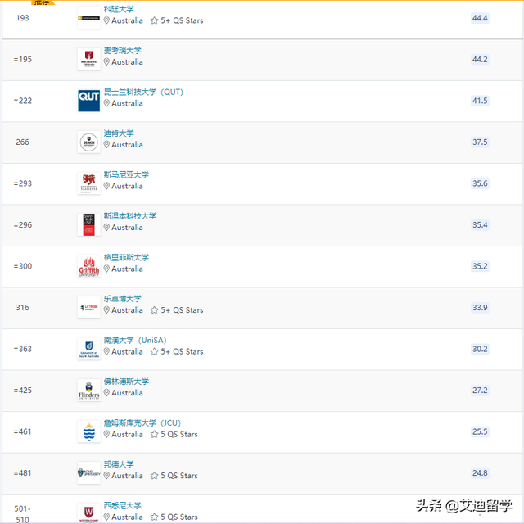Click the rank number =195

click(23, 60)
